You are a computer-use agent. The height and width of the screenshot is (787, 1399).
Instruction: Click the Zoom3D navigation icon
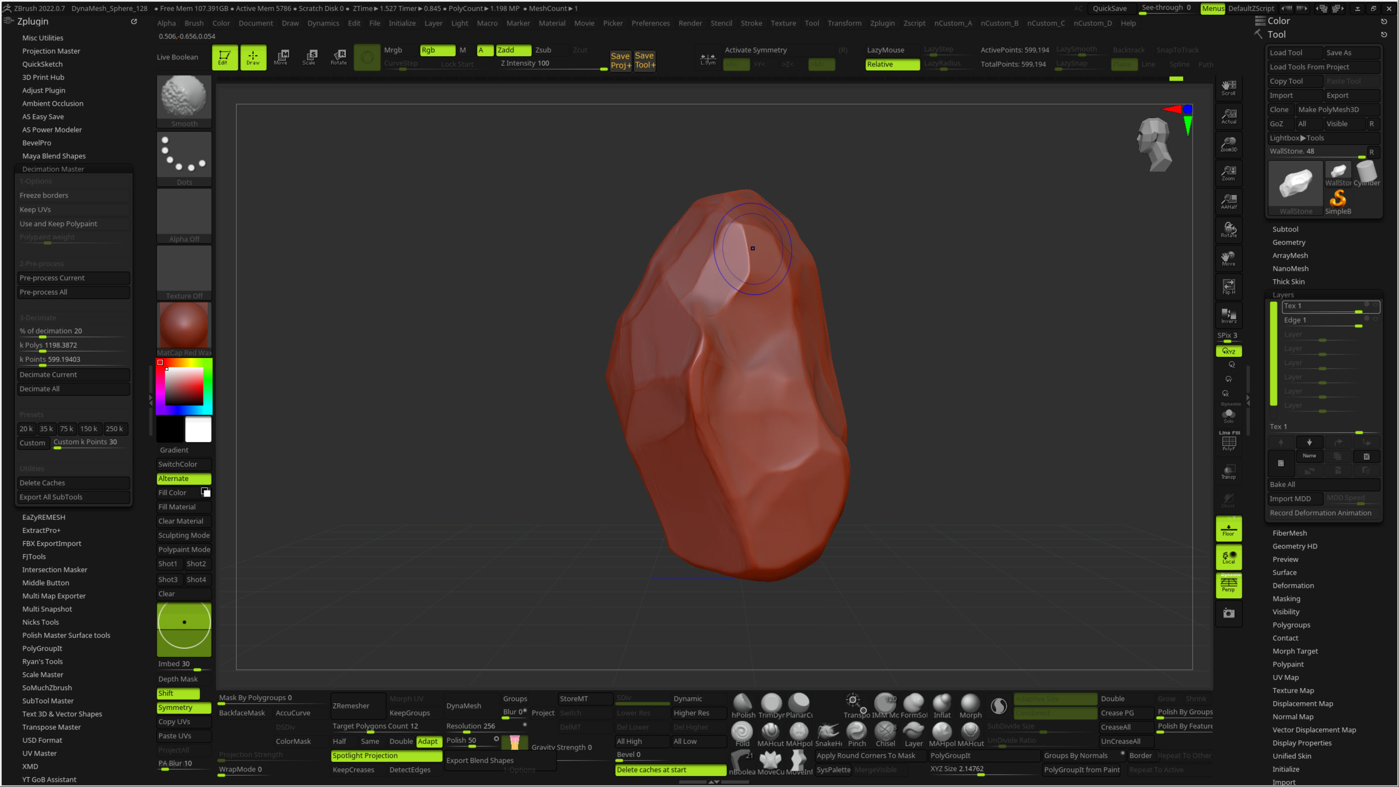click(x=1228, y=144)
